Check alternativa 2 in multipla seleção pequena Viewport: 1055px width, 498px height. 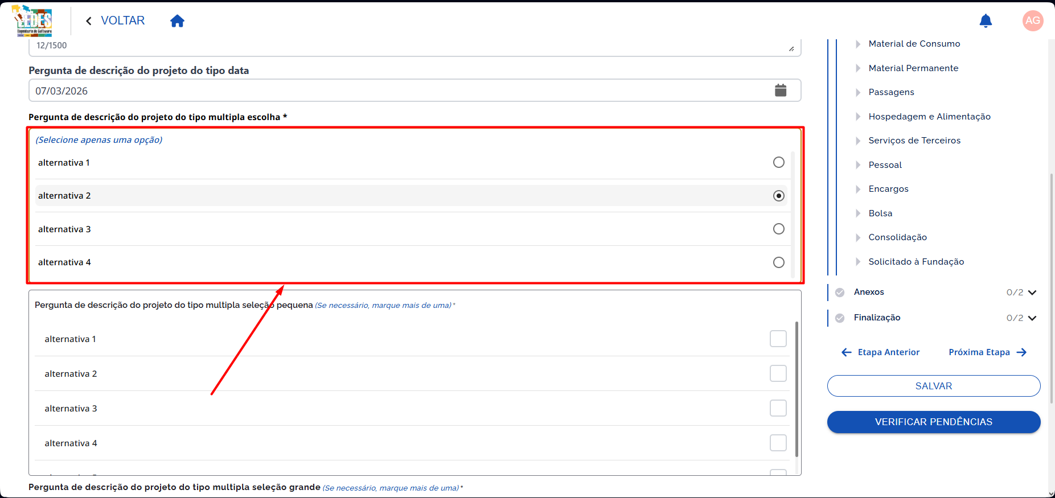coord(778,373)
